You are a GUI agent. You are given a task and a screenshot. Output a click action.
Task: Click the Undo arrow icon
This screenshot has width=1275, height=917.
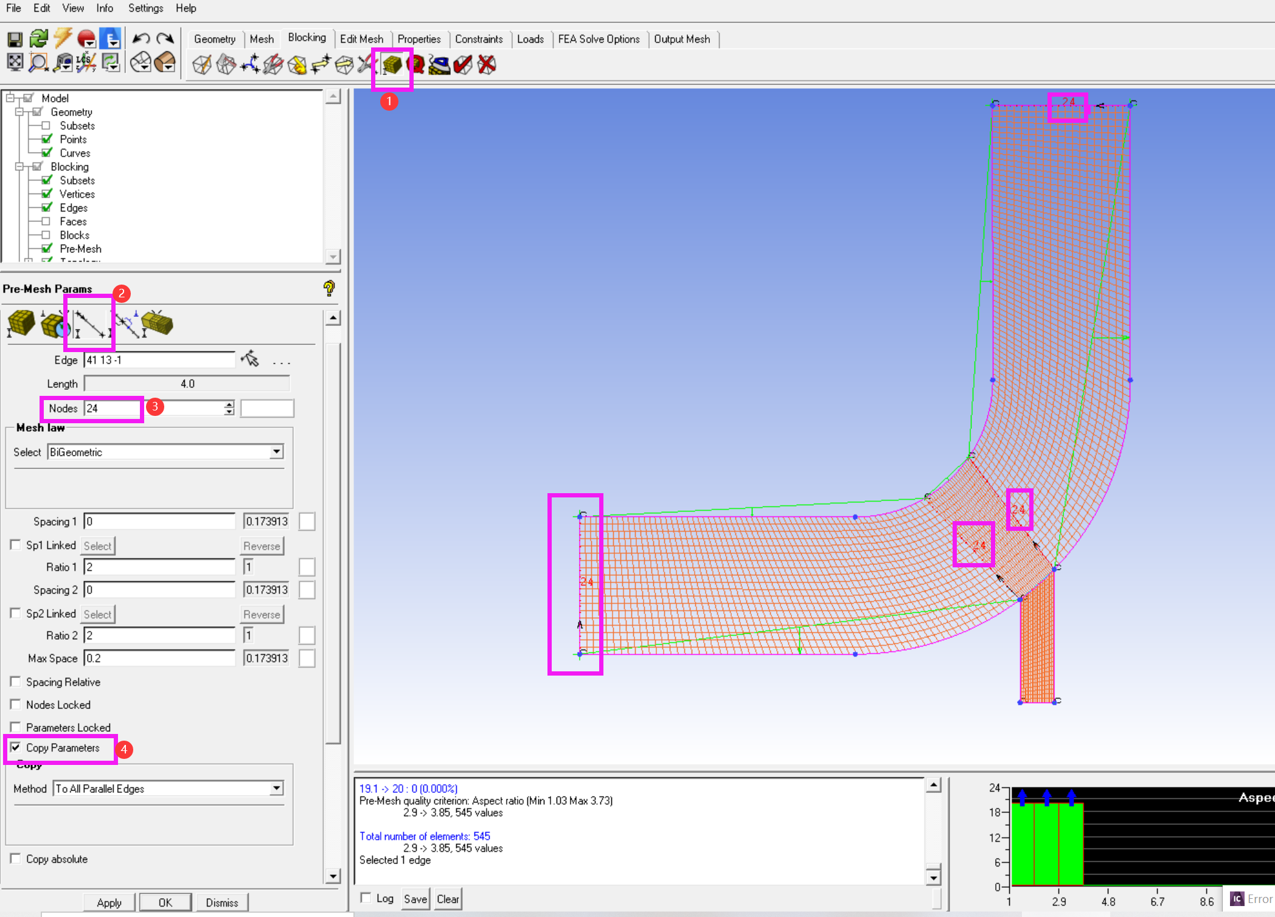click(x=141, y=39)
